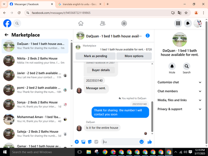Open more actions plus icon in composer

(77, 142)
